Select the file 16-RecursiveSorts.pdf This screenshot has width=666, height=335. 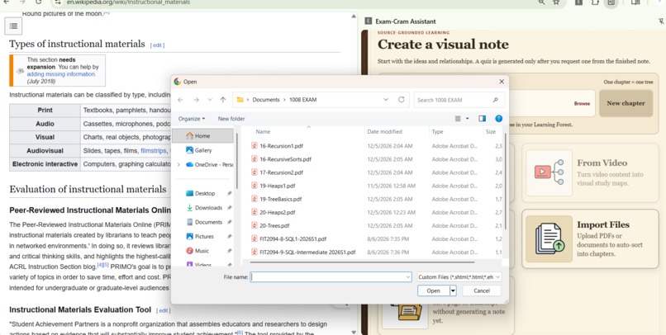coord(285,159)
